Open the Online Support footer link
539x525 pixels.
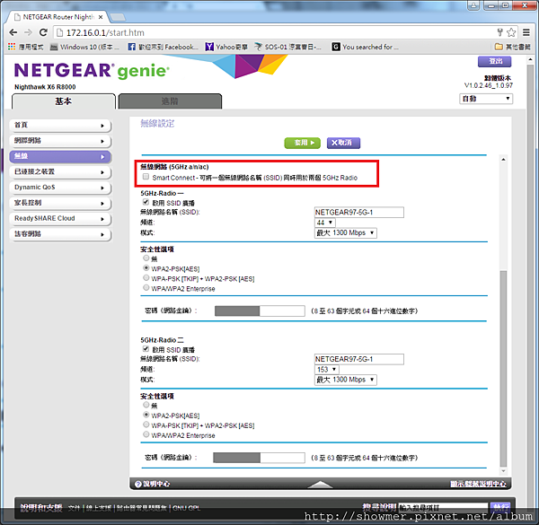click(x=99, y=508)
